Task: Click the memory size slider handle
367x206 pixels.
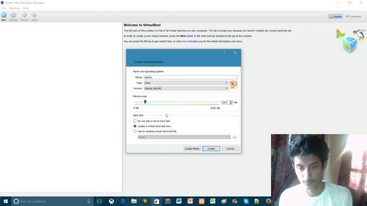Action: point(145,102)
